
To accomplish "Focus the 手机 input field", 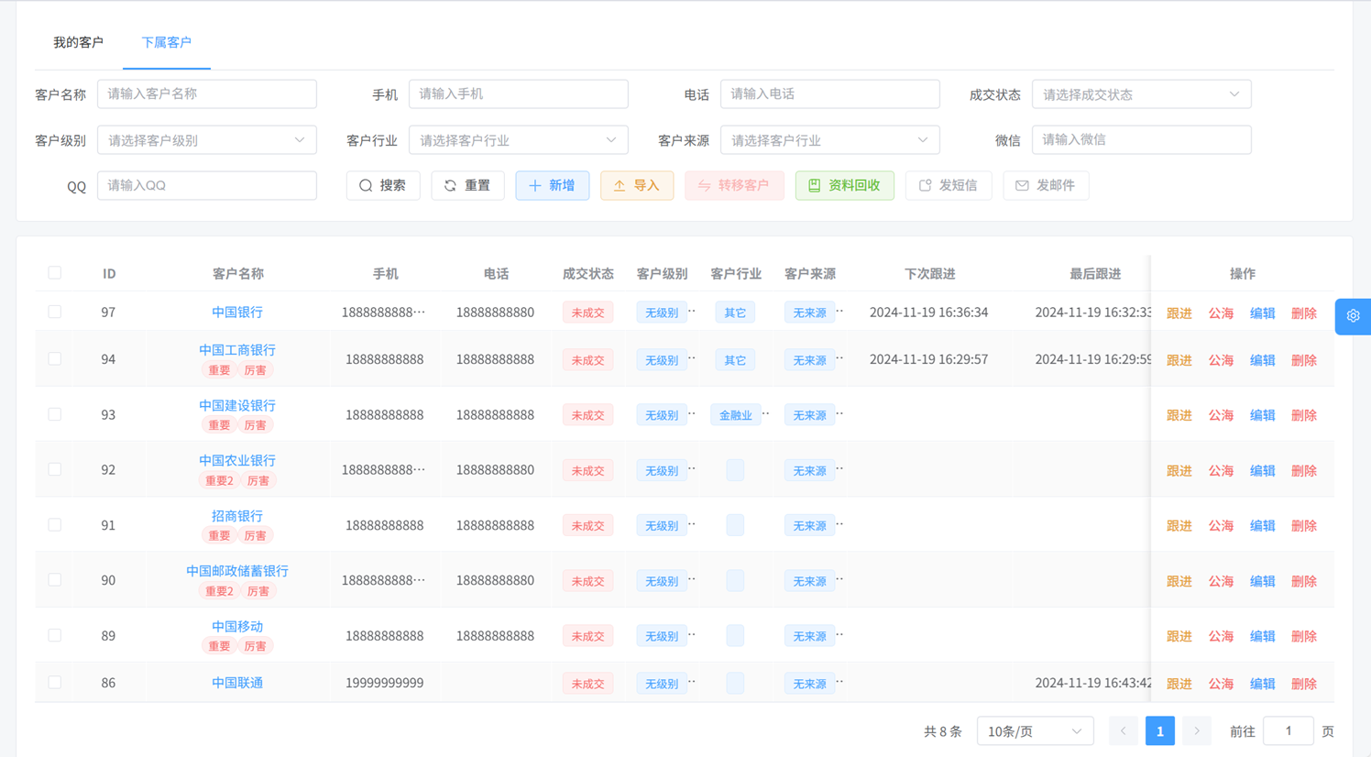I will point(518,93).
